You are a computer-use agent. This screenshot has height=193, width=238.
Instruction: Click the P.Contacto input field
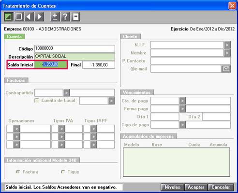191,61
